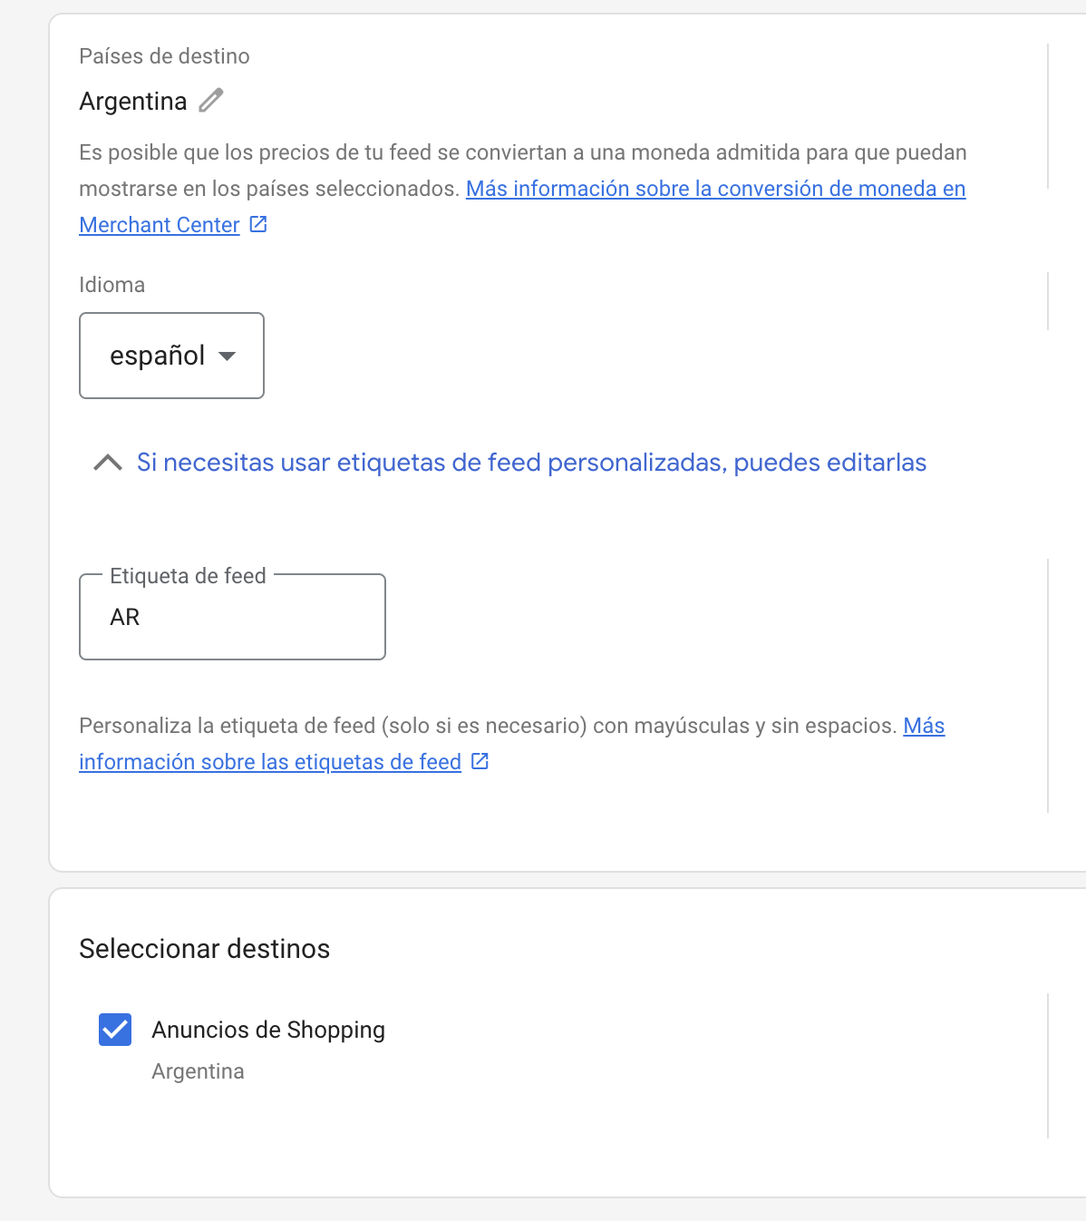1086x1221 pixels.
Task: Uncheck the Anuncios de Shopping checkbox
Action: (115, 1030)
